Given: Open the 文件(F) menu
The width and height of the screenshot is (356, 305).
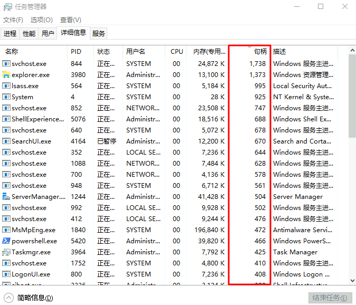Looking at the screenshot, I should 13,20.
